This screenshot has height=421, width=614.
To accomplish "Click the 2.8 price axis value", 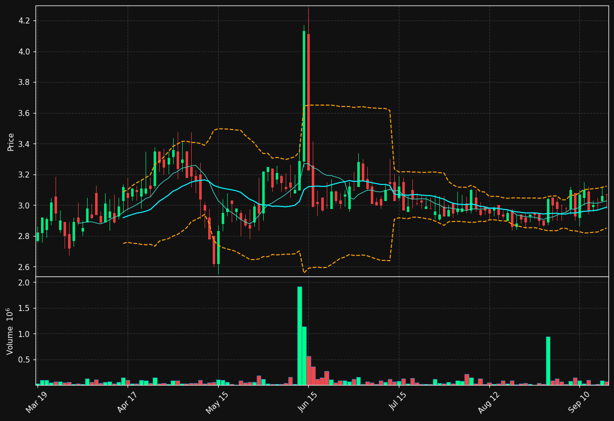I will point(24,236).
